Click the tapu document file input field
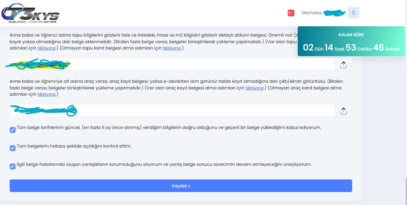This screenshot has height=205, width=407. pos(172,64)
